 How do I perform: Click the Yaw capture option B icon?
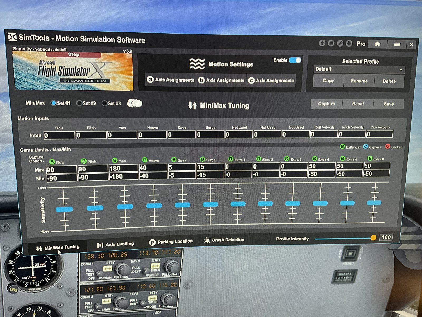pyautogui.click(x=114, y=160)
